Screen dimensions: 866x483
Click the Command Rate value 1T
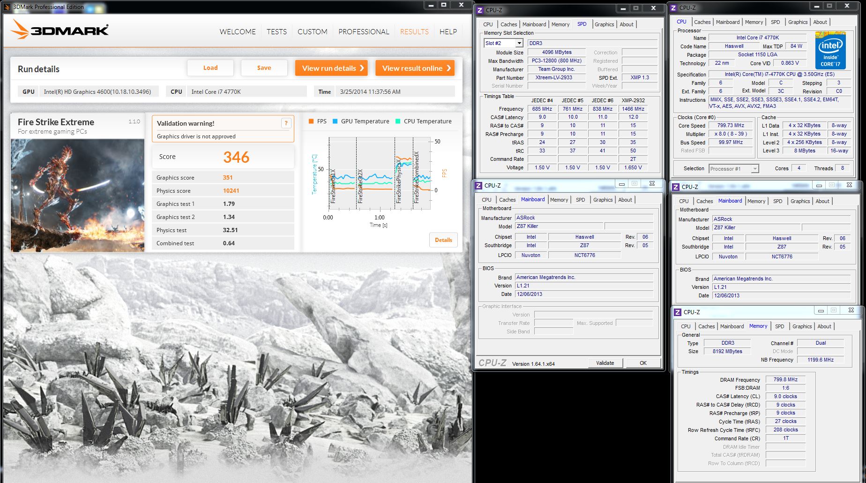pyautogui.click(x=785, y=438)
